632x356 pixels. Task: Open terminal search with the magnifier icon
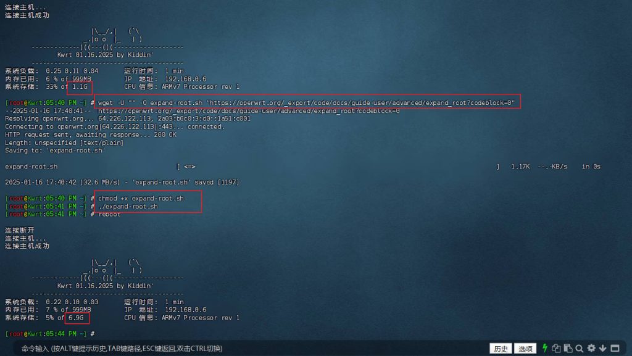[580, 349]
